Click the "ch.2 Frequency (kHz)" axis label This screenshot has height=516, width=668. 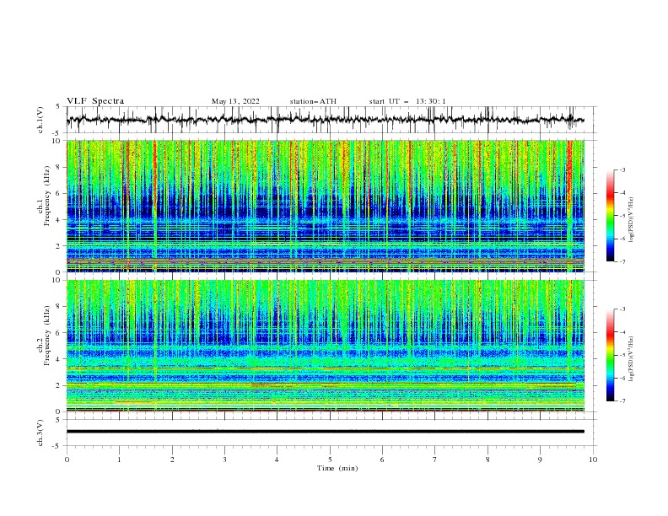[x=44, y=336]
